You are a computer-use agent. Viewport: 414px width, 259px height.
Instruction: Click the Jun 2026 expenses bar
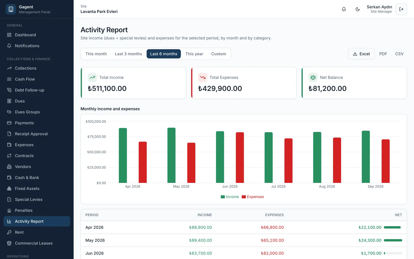click(x=240, y=157)
